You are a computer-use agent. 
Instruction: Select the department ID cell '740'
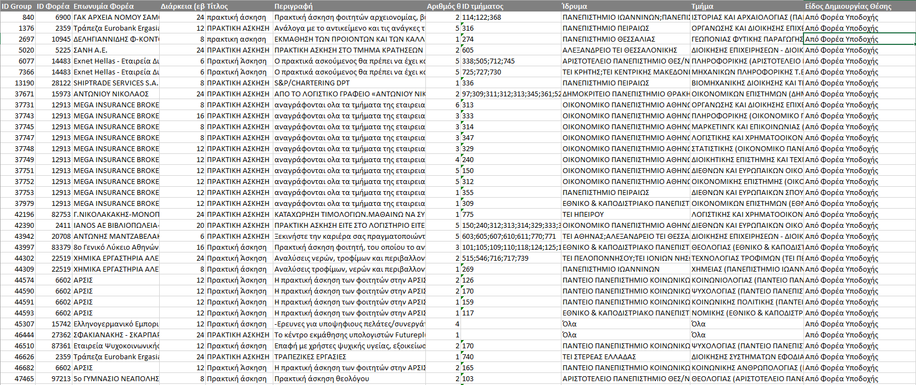point(511,357)
